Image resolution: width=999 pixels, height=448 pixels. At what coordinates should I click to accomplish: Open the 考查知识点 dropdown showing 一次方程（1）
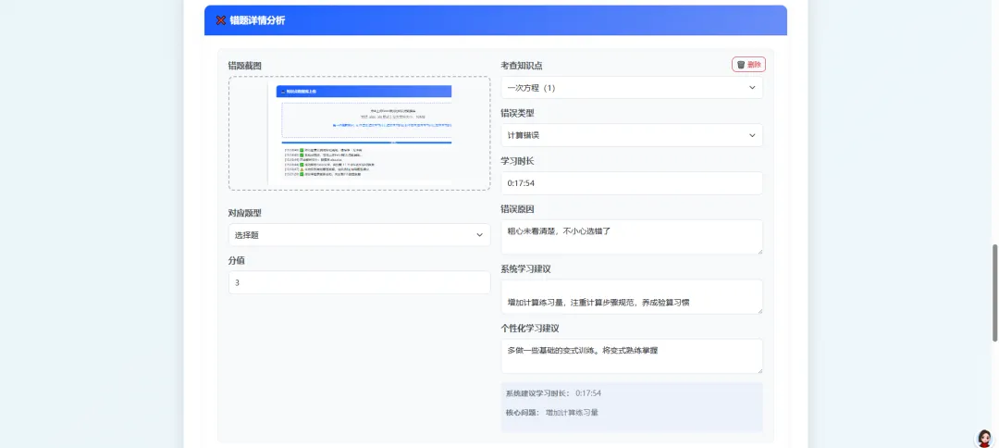(x=632, y=88)
